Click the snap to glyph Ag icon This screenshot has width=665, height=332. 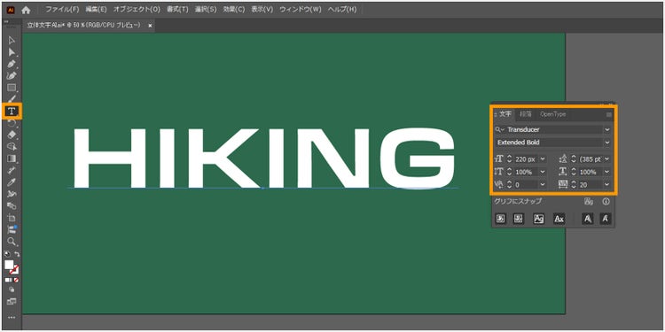coord(588,202)
